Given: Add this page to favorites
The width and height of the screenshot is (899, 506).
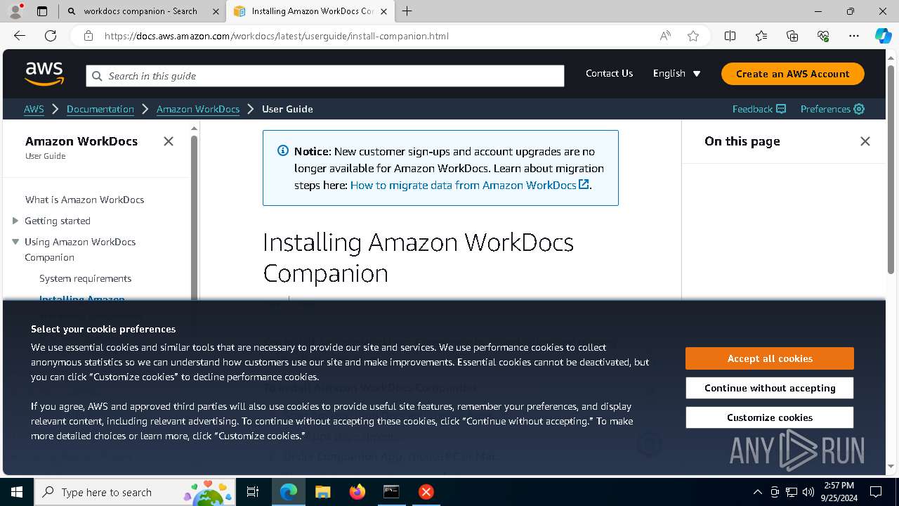Looking at the screenshot, I should pyautogui.click(x=693, y=36).
